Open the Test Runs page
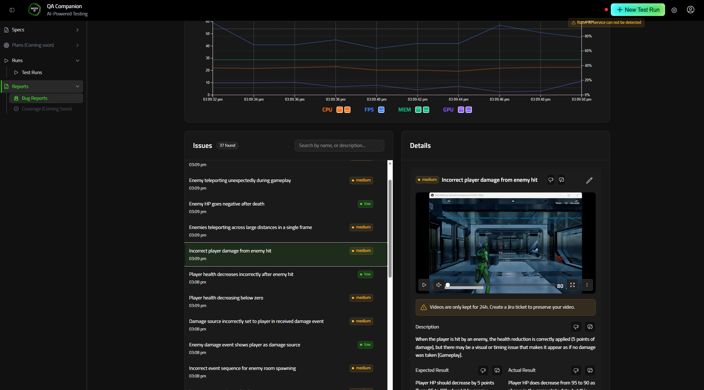Image resolution: width=704 pixels, height=390 pixels. [x=32, y=72]
